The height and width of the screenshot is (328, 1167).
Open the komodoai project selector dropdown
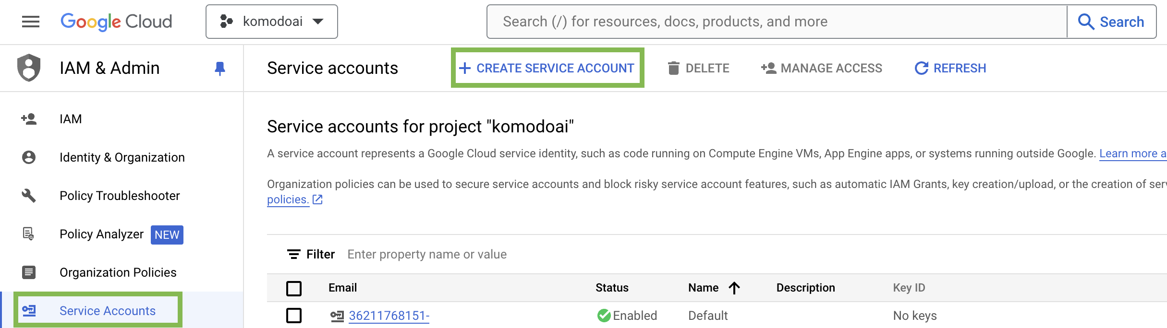(272, 22)
